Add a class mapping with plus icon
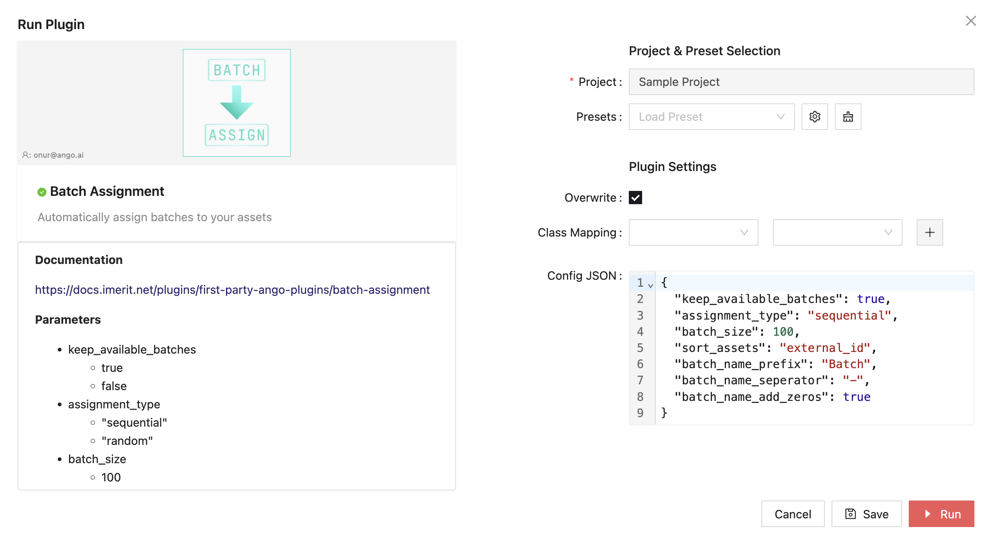Image resolution: width=991 pixels, height=542 pixels. click(x=930, y=232)
